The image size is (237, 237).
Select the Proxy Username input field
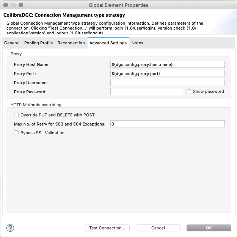(x=167, y=83)
